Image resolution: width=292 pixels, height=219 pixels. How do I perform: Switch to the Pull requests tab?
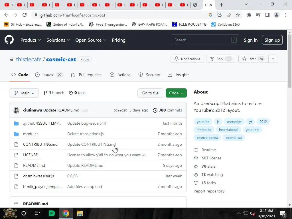click(x=86, y=75)
